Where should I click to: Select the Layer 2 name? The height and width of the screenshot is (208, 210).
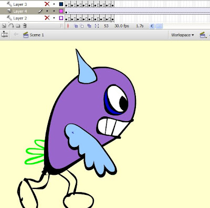pos(20,18)
